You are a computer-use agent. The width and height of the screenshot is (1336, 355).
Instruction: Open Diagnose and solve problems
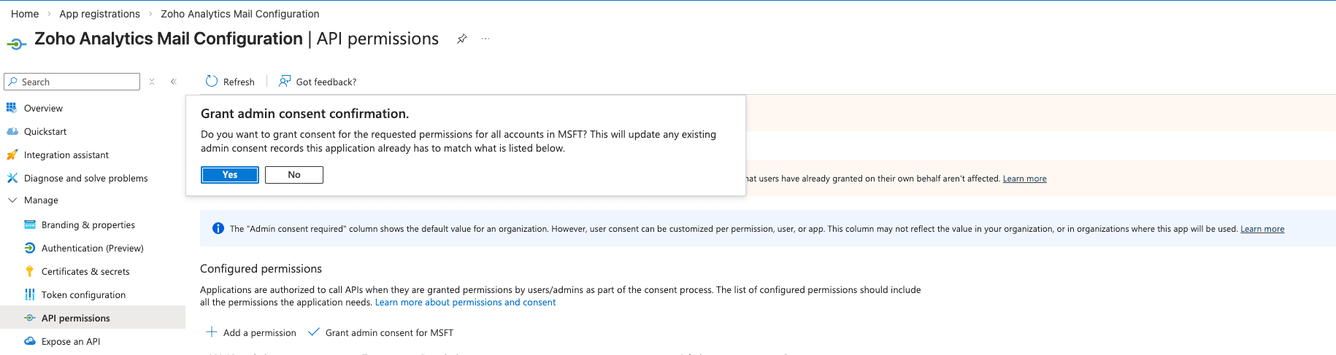(x=85, y=178)
